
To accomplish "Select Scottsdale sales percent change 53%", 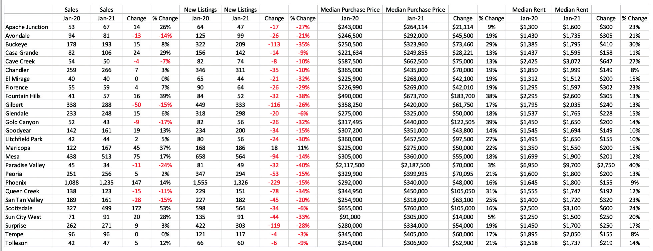I will pyautogui.click(x=165, y=208).
